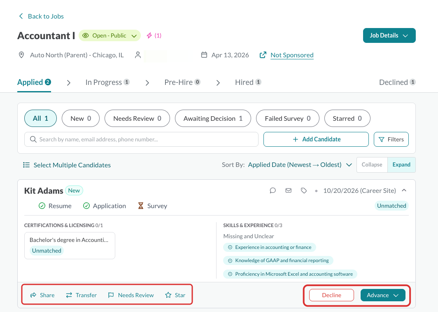This screenshot has width=438, height=312.
Task: Click the pink lightning bolt icon
Action: pyautogui.click(x=149, y=35)
